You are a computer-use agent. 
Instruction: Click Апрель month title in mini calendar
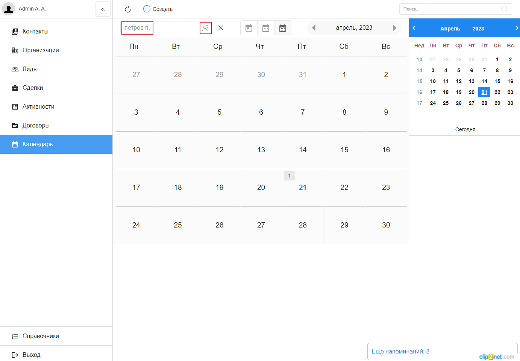(x=450, y=29)
